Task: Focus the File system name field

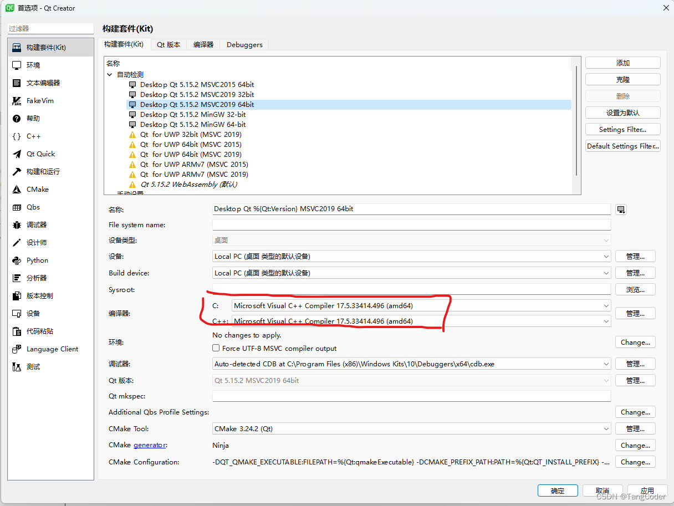Action: pyautogui.click(x=412, y=225)
